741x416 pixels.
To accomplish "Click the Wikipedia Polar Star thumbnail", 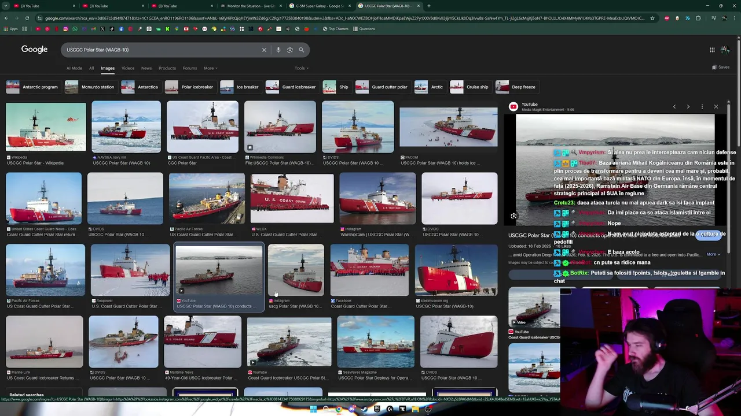I will click(46, 128).
